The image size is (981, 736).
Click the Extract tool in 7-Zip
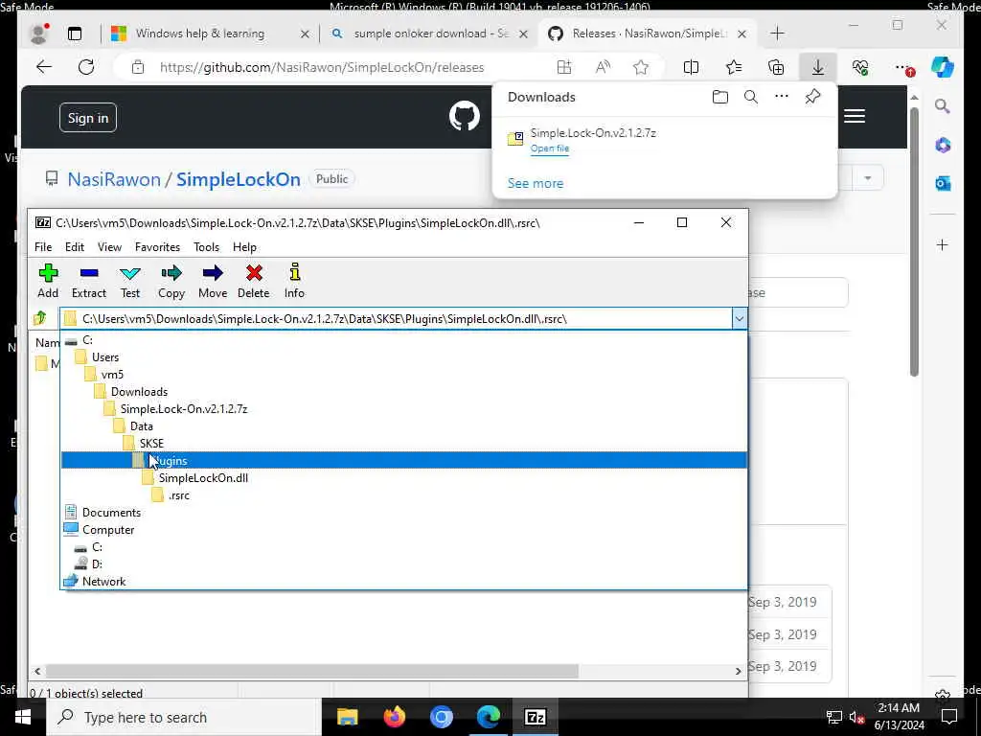point(89,281)
